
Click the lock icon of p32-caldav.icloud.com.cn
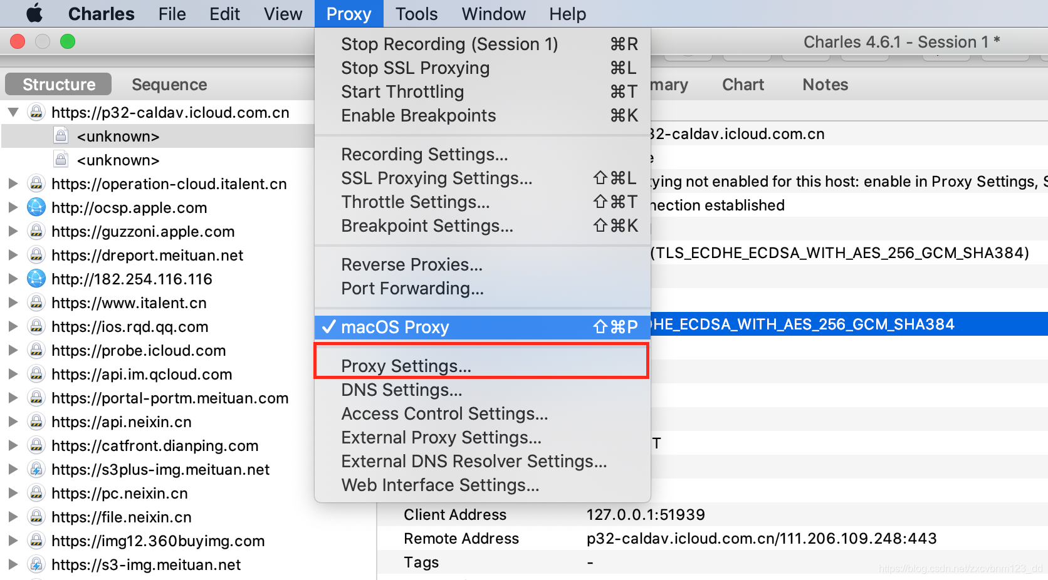(36, 112)
